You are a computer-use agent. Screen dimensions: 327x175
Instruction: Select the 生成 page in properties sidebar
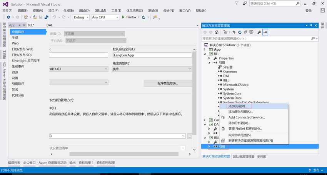point(15,38)
